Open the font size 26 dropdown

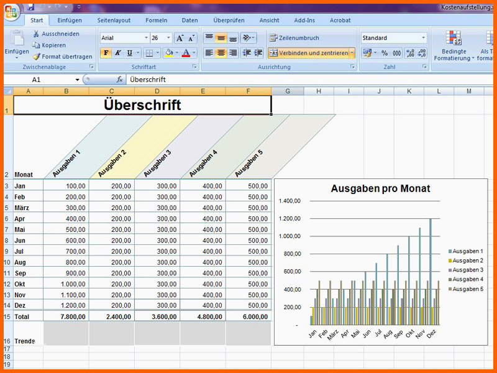[x=169, y=38]
